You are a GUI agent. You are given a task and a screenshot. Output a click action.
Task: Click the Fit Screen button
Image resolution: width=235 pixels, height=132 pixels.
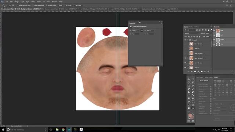[69, 5]
